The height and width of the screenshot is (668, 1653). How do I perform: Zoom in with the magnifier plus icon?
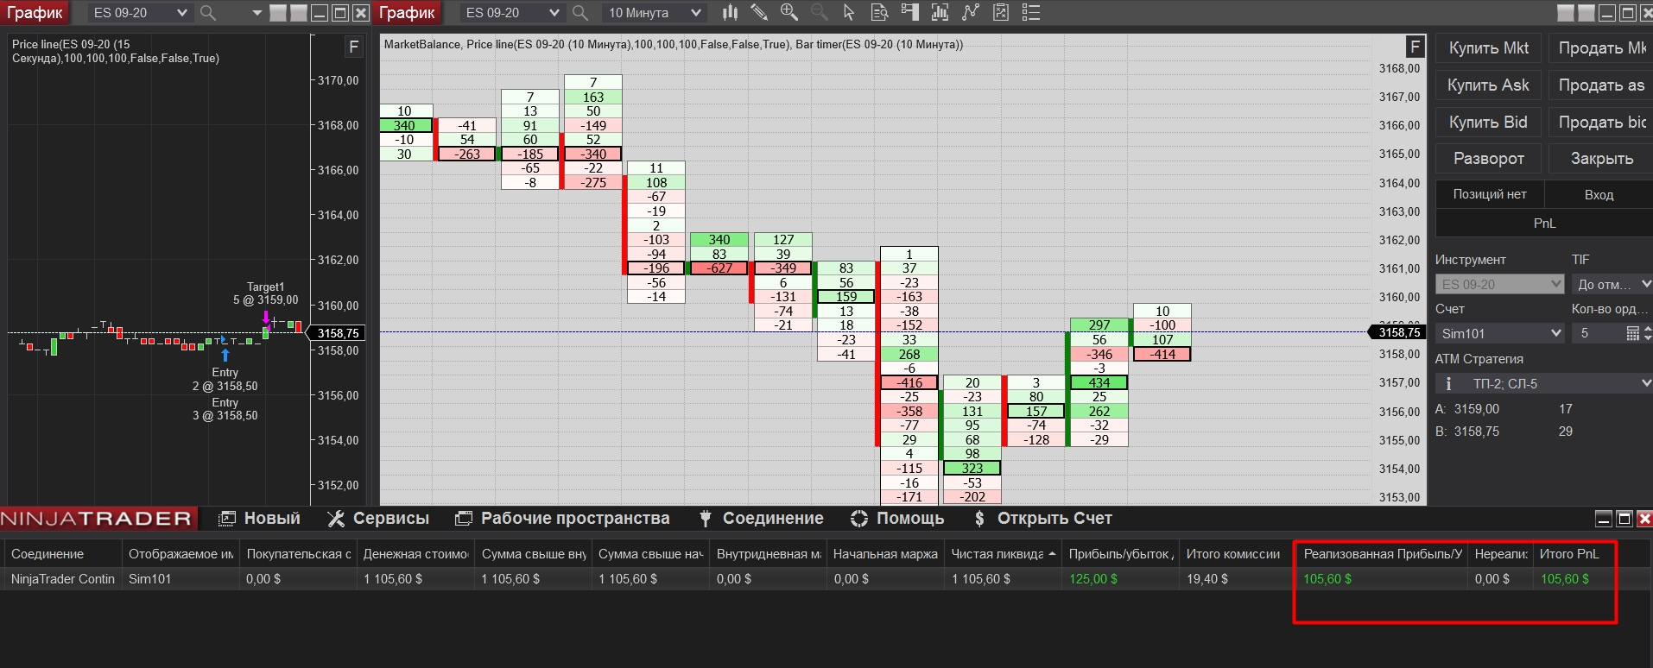(x=789, y=12)
